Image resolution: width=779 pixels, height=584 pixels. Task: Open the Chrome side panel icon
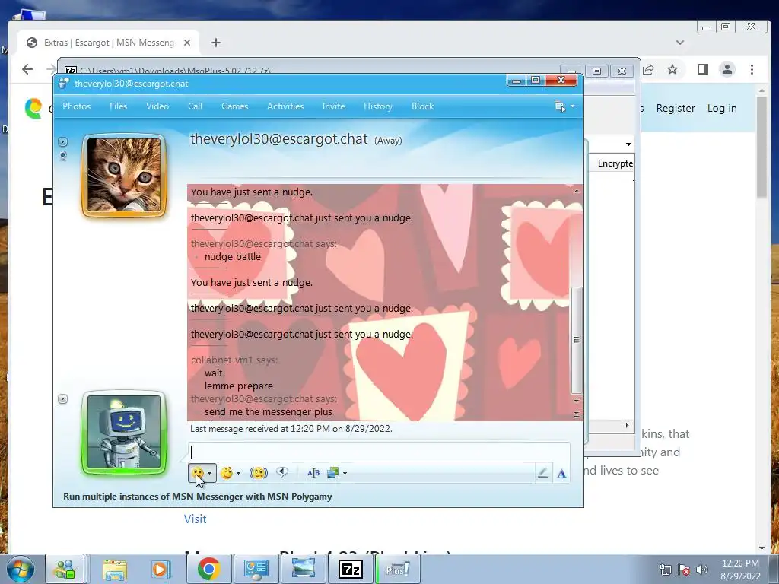(702, 69)
